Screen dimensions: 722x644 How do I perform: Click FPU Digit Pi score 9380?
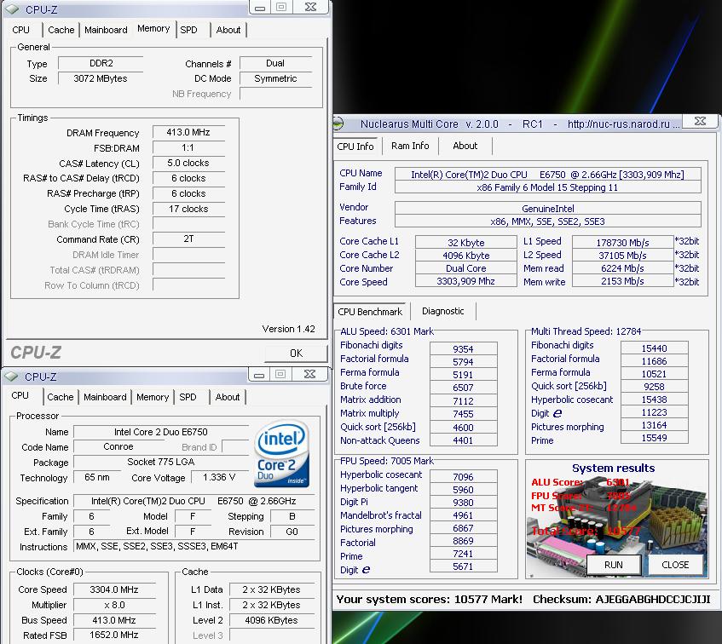pyautogui.click(x=463, y=503)
